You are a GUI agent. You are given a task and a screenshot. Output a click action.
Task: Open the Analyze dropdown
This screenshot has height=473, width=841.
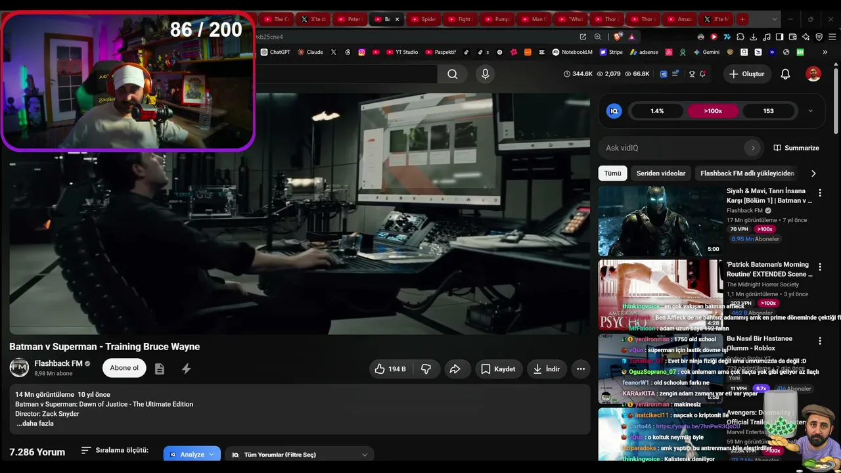coord(192,454)
